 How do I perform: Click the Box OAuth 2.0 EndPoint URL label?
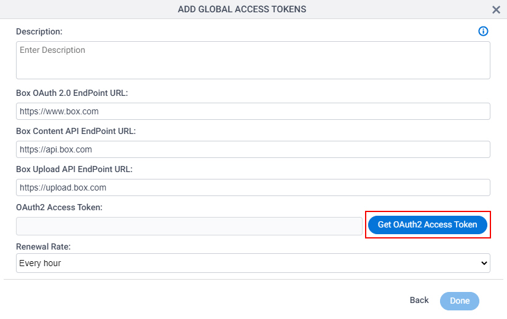click(72, 93)
